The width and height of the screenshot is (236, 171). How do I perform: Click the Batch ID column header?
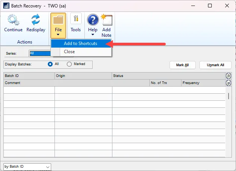click(29, 76)
